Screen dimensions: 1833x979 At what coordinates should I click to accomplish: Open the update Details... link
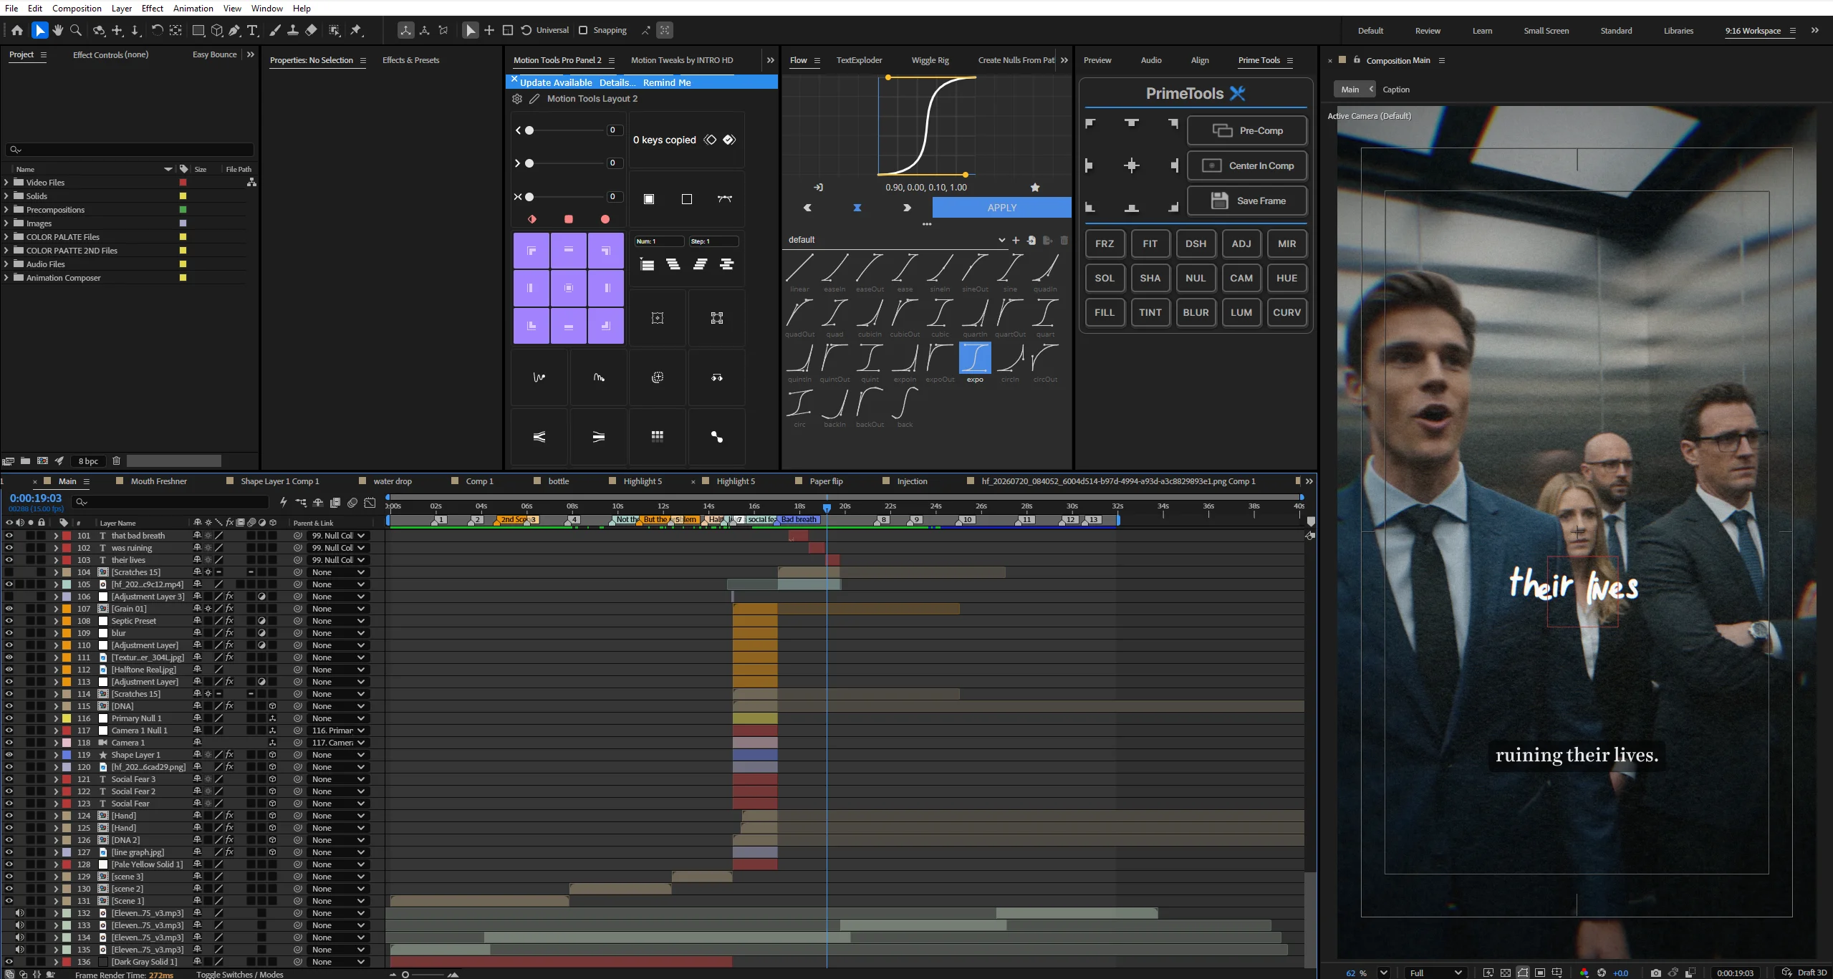618,82
